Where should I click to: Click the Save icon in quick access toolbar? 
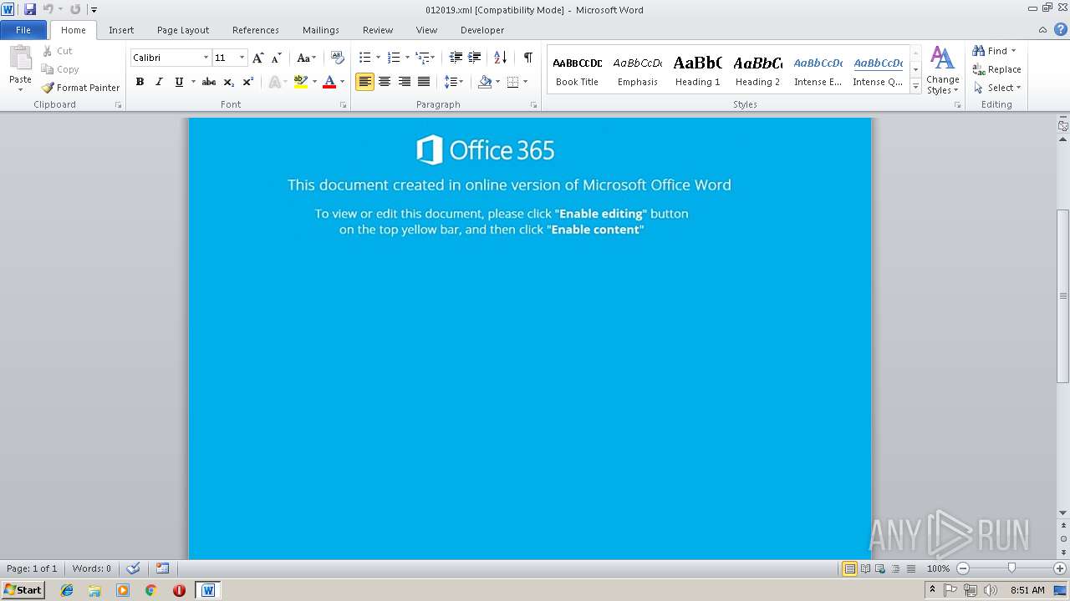point(30,9)
